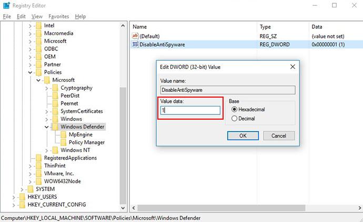Expand the Macromedia key
The height and width of the screenshot is (222, 363).
point(30,34)
